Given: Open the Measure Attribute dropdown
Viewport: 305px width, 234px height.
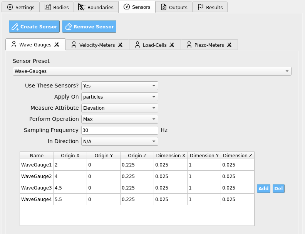Looking at the screenshot, I should click(x=120, y=108).
